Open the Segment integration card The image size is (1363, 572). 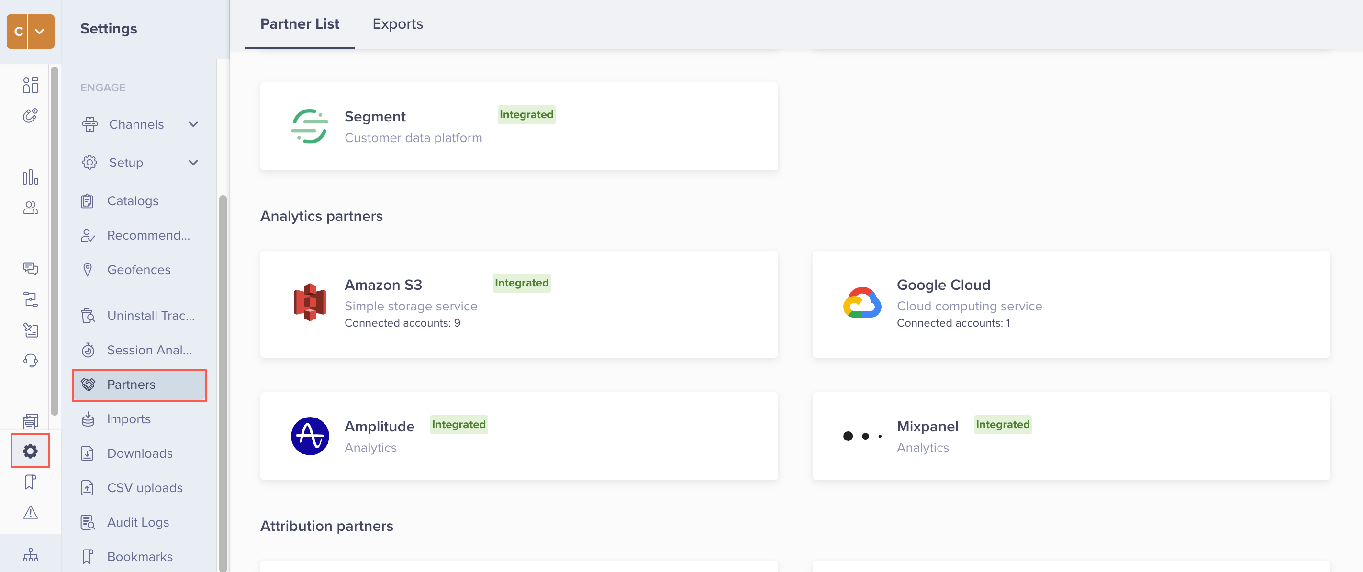pos(518,126)
